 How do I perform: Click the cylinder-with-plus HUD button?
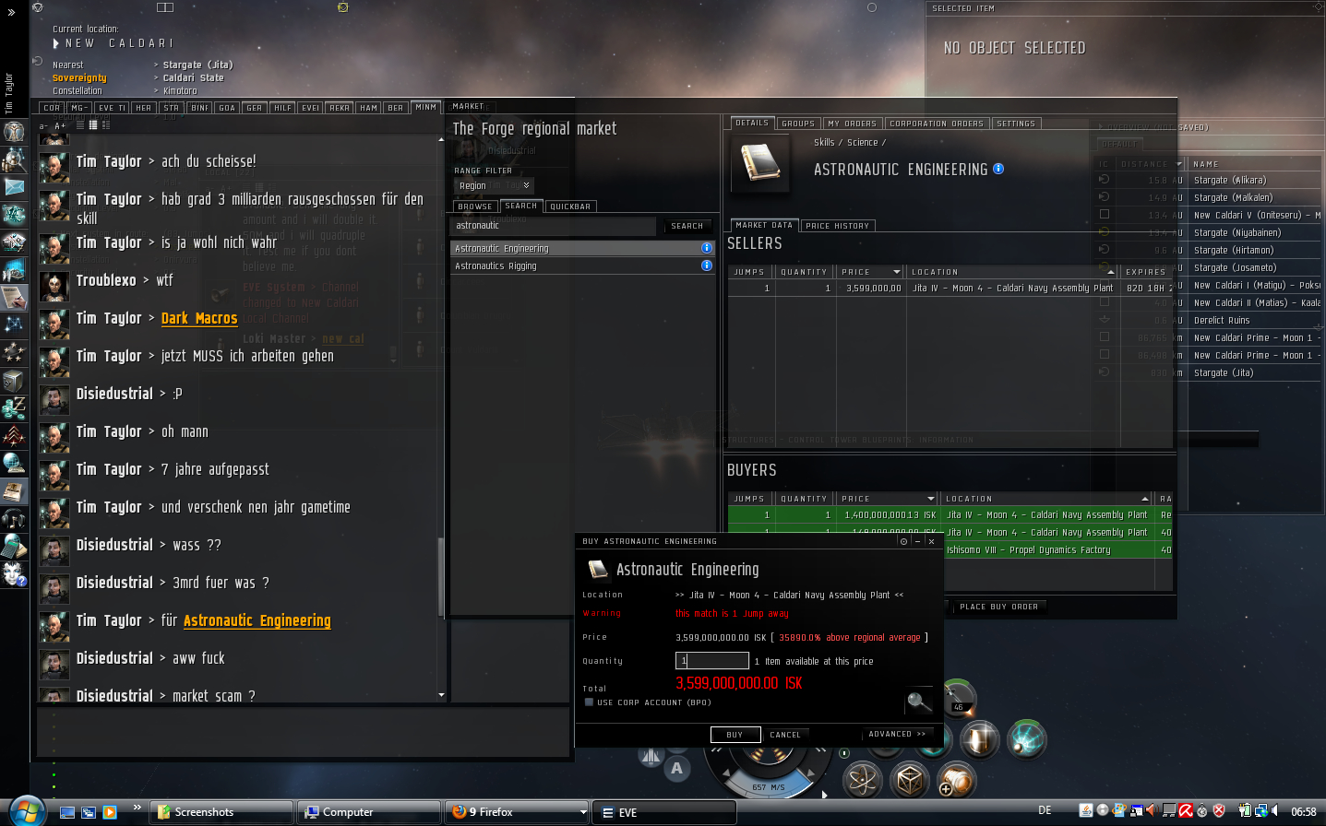click(x=956, y=780)
